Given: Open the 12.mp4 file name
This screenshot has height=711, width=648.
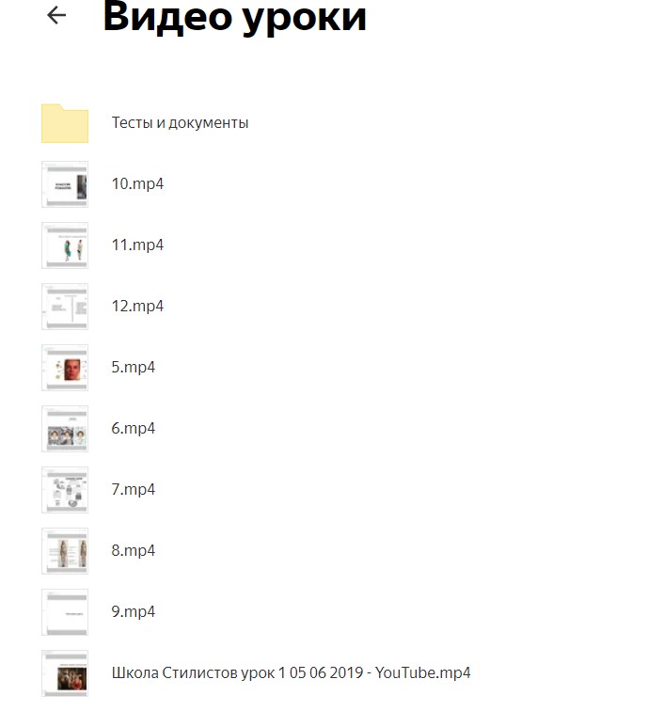Looking at the screenshot, I should 137,306.
